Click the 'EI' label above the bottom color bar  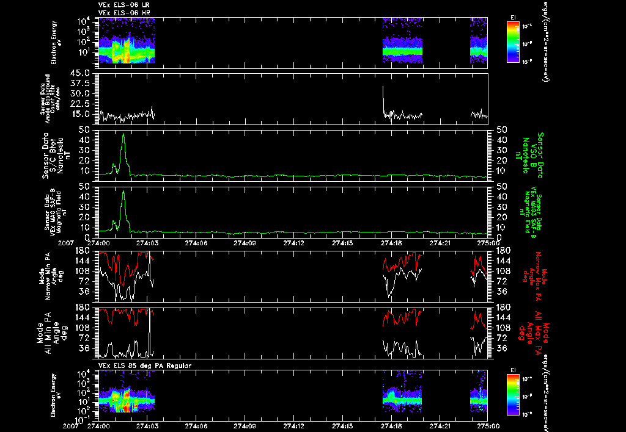pos(513,370)
